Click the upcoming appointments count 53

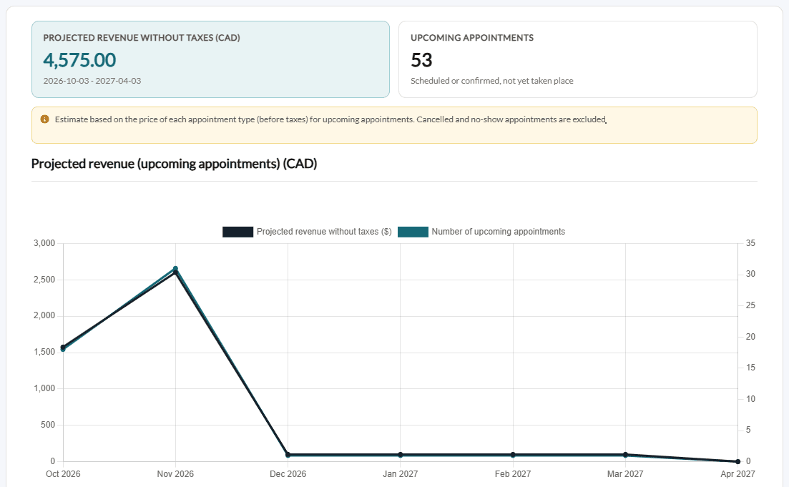pyautogui.click(x=421, y=60)
